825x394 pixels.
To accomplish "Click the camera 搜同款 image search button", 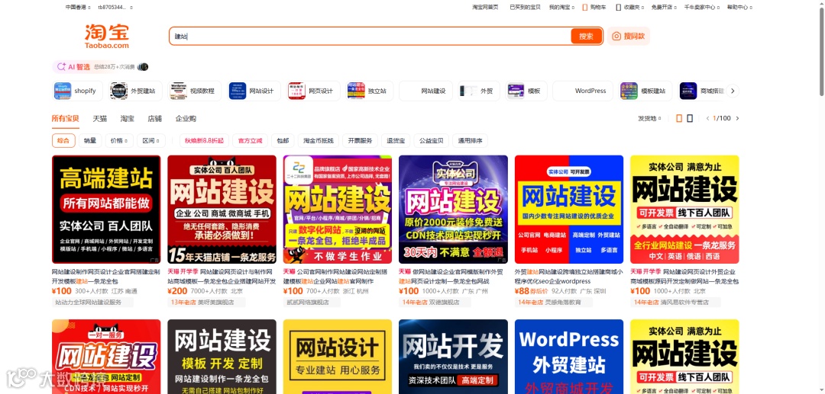I will coord(629,37).
